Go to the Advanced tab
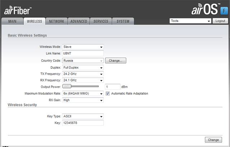The height and width of the screenshot is (147, 230). tap(78, 22)
